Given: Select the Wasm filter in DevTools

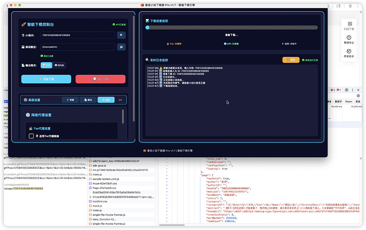Looking at the screenshot, I should pyautogui.click(x=348, y=101).
